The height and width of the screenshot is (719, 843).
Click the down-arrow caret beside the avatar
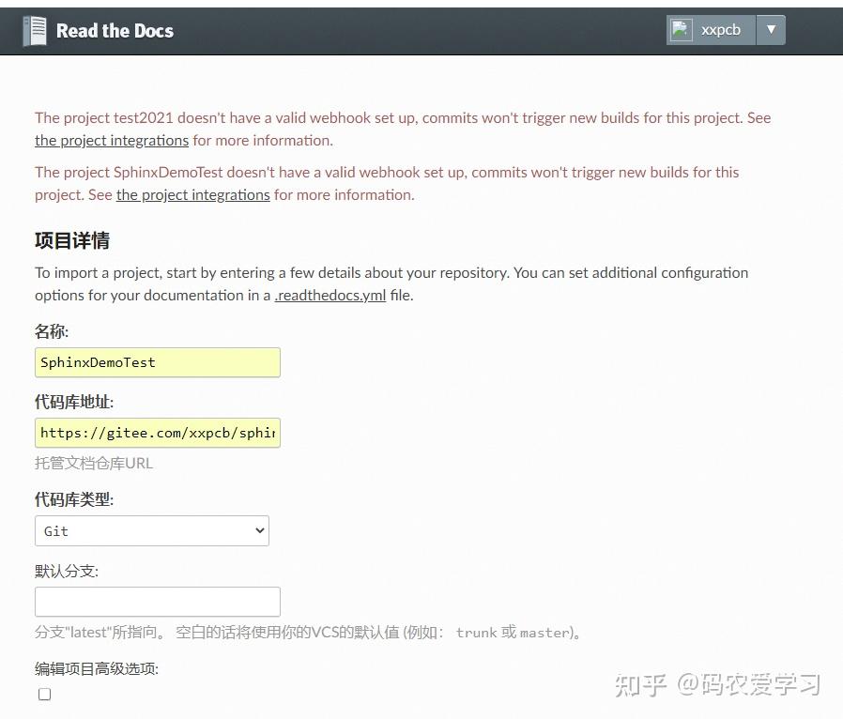click(x=770, y=29)
